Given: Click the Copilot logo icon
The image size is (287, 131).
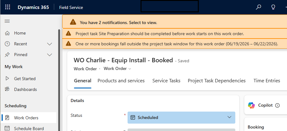Looking at the screenshot, I should tap(251, 105).
